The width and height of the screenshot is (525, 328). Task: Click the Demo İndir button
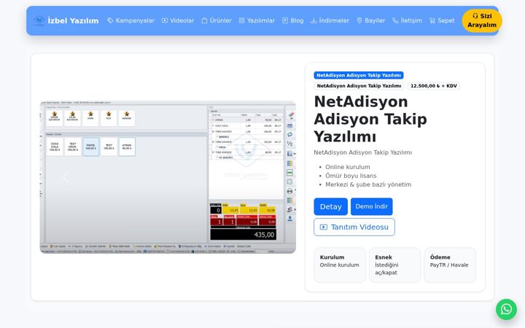pos(372,206)
